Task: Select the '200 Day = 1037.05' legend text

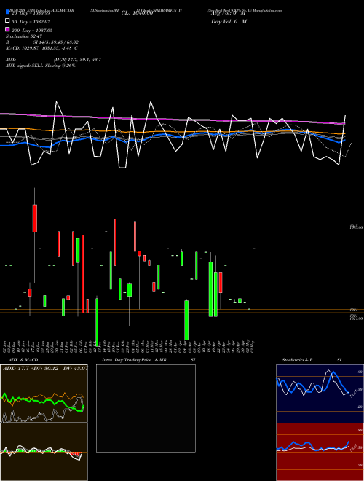Action: (32, 31)
